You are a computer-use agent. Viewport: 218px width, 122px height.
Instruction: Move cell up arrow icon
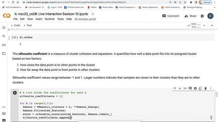click(175, 88)
